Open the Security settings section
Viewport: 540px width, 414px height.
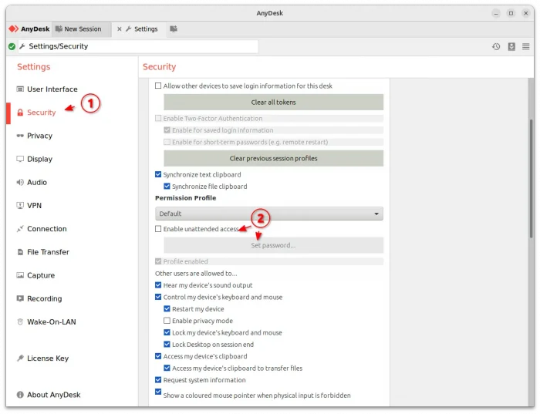coord(42,113)
